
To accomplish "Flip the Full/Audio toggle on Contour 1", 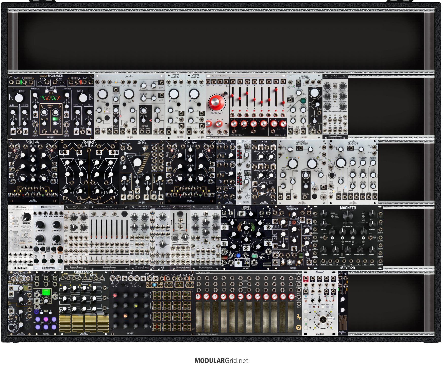I will pos(180,227).
